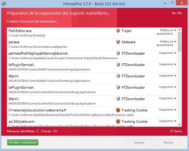Click the HitmanPro logo icon in title bar
The image size is (189, 151).
[x=4, y=3]
